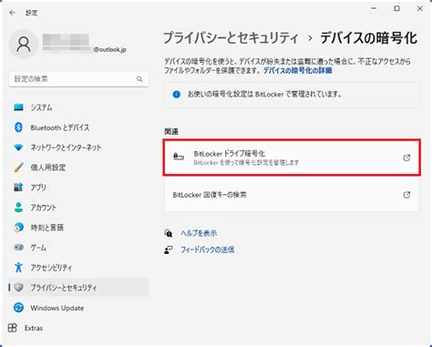The image size is (432, 347).
Task: Open ヘルプを表示 link
Action: [x=199, y=233]
